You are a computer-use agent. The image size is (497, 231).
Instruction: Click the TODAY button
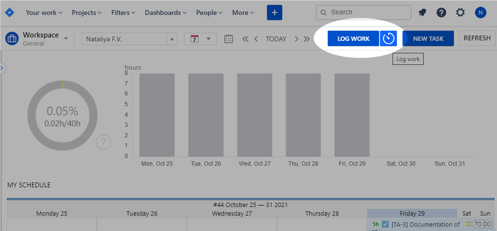276,39
